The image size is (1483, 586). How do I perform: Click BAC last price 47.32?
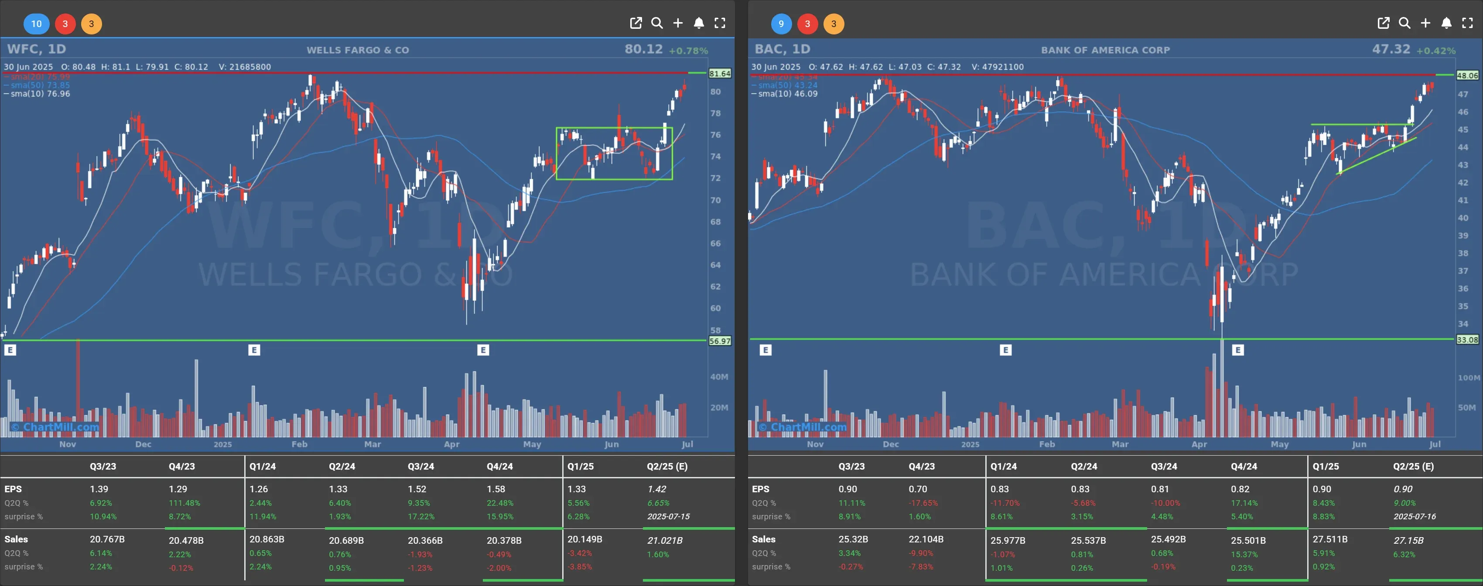tap(1391, 49)
